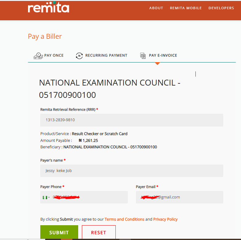This screenshot has width=241, height=240.
Task: Open the Nigeria flag country code dropdown
Action: [46, 197]
